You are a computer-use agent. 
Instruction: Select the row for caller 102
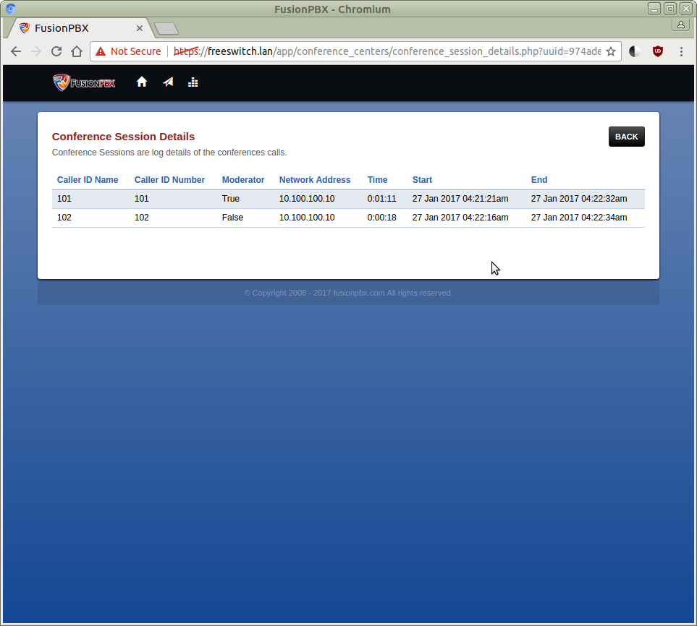347,218
